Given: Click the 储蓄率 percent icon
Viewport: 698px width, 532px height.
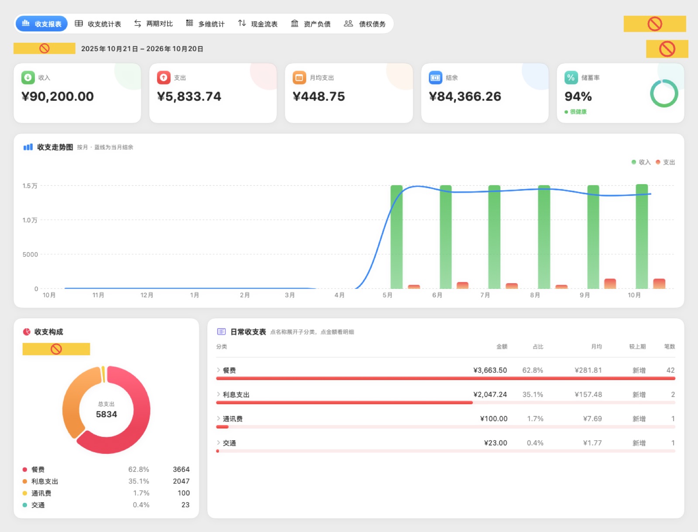Looking at the screenshot, I should [571, 78].
